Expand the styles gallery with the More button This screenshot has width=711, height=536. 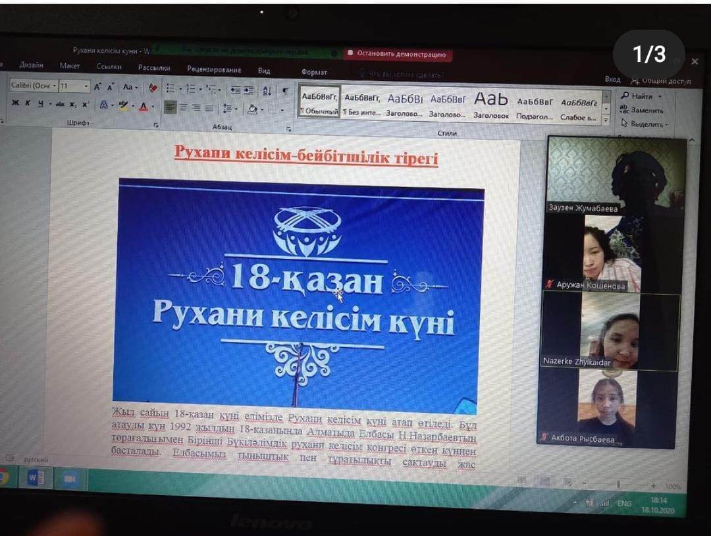(606, 120)
